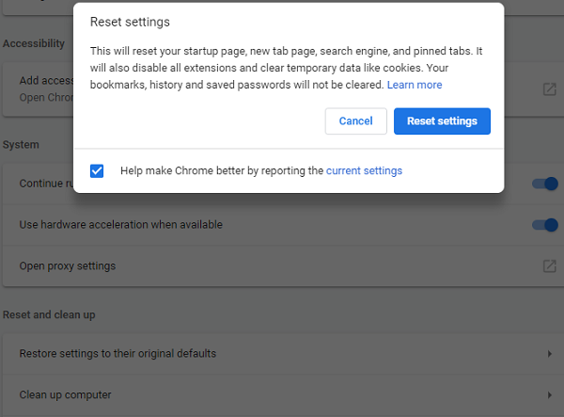Click Use hardware acceleration when available label
Image resolution: width=564 pixels, height=417 pixels.
[x=120, y=225]
